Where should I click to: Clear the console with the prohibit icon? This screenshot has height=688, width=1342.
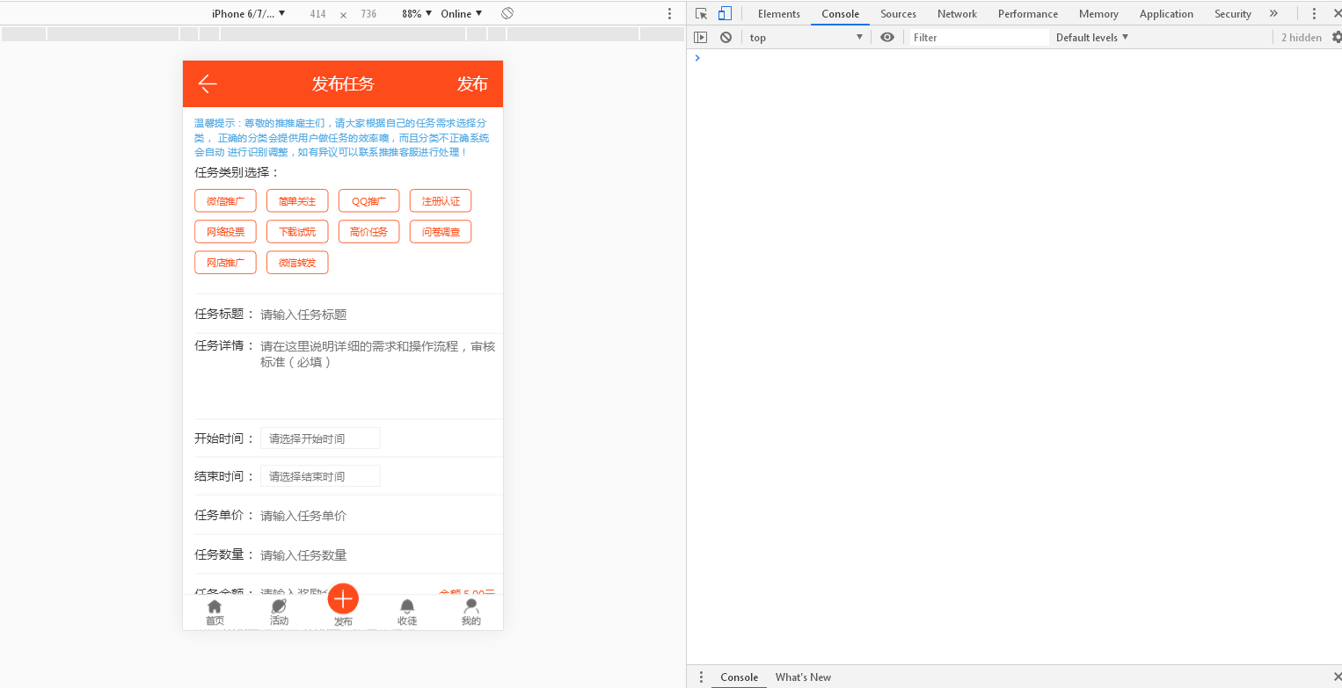[726, 37]
